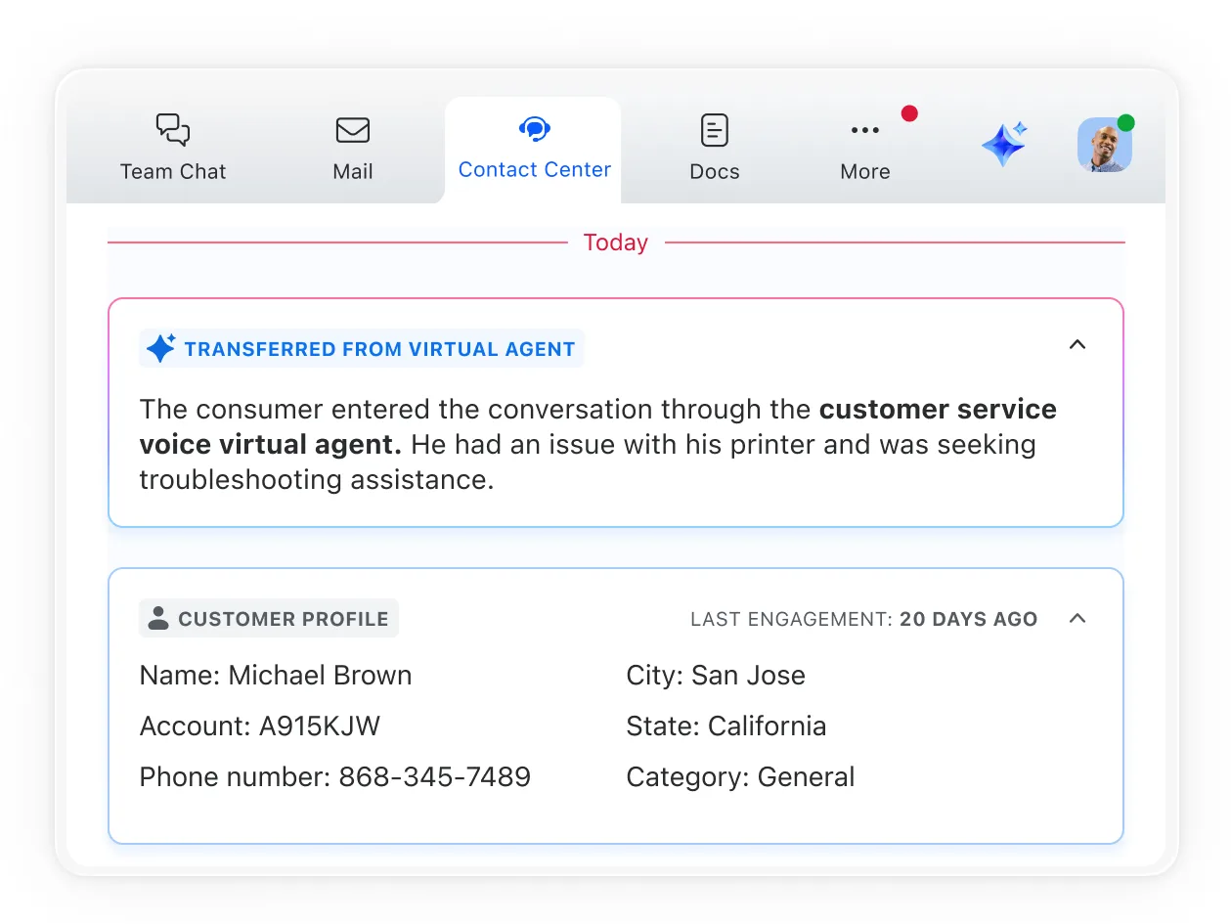Click the Contact Center headset chat icon
Viewport: 1231px width, 924px height.
click(x=534, y=128)
